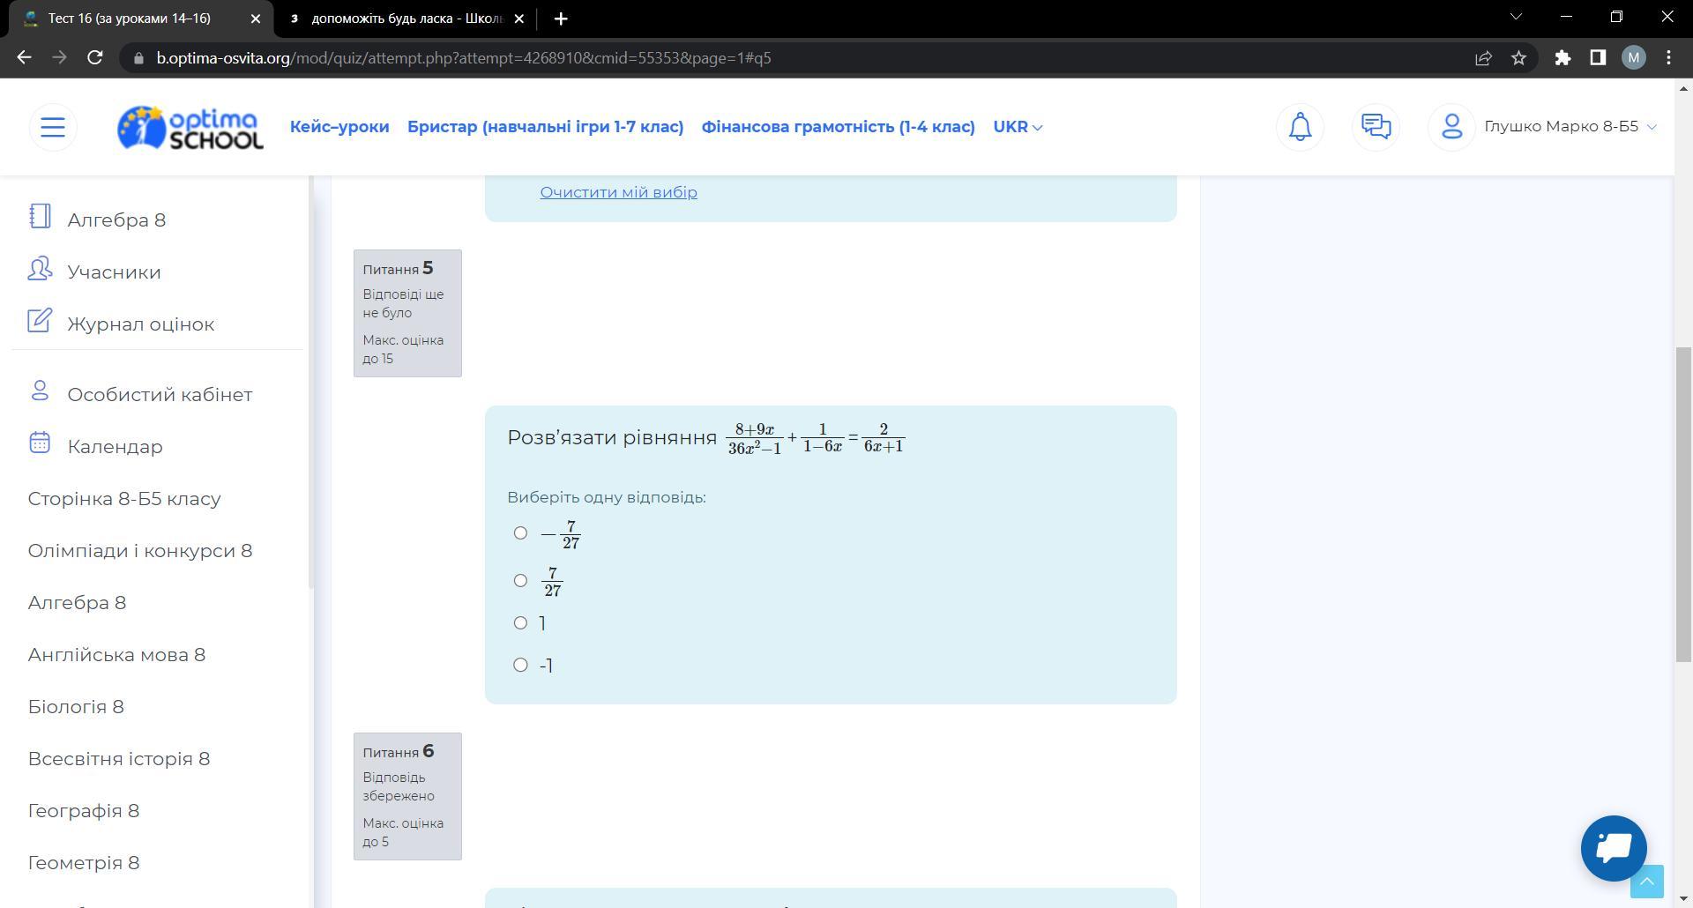
Task: View site information lock icon
Action: pyautogui.click(x=138, y=58)
